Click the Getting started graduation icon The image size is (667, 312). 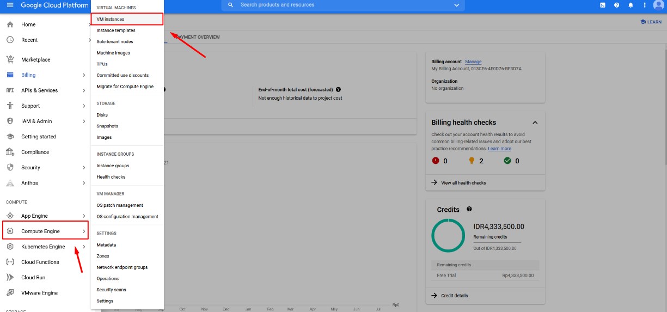pyautogui.click(x=10, y=137)
